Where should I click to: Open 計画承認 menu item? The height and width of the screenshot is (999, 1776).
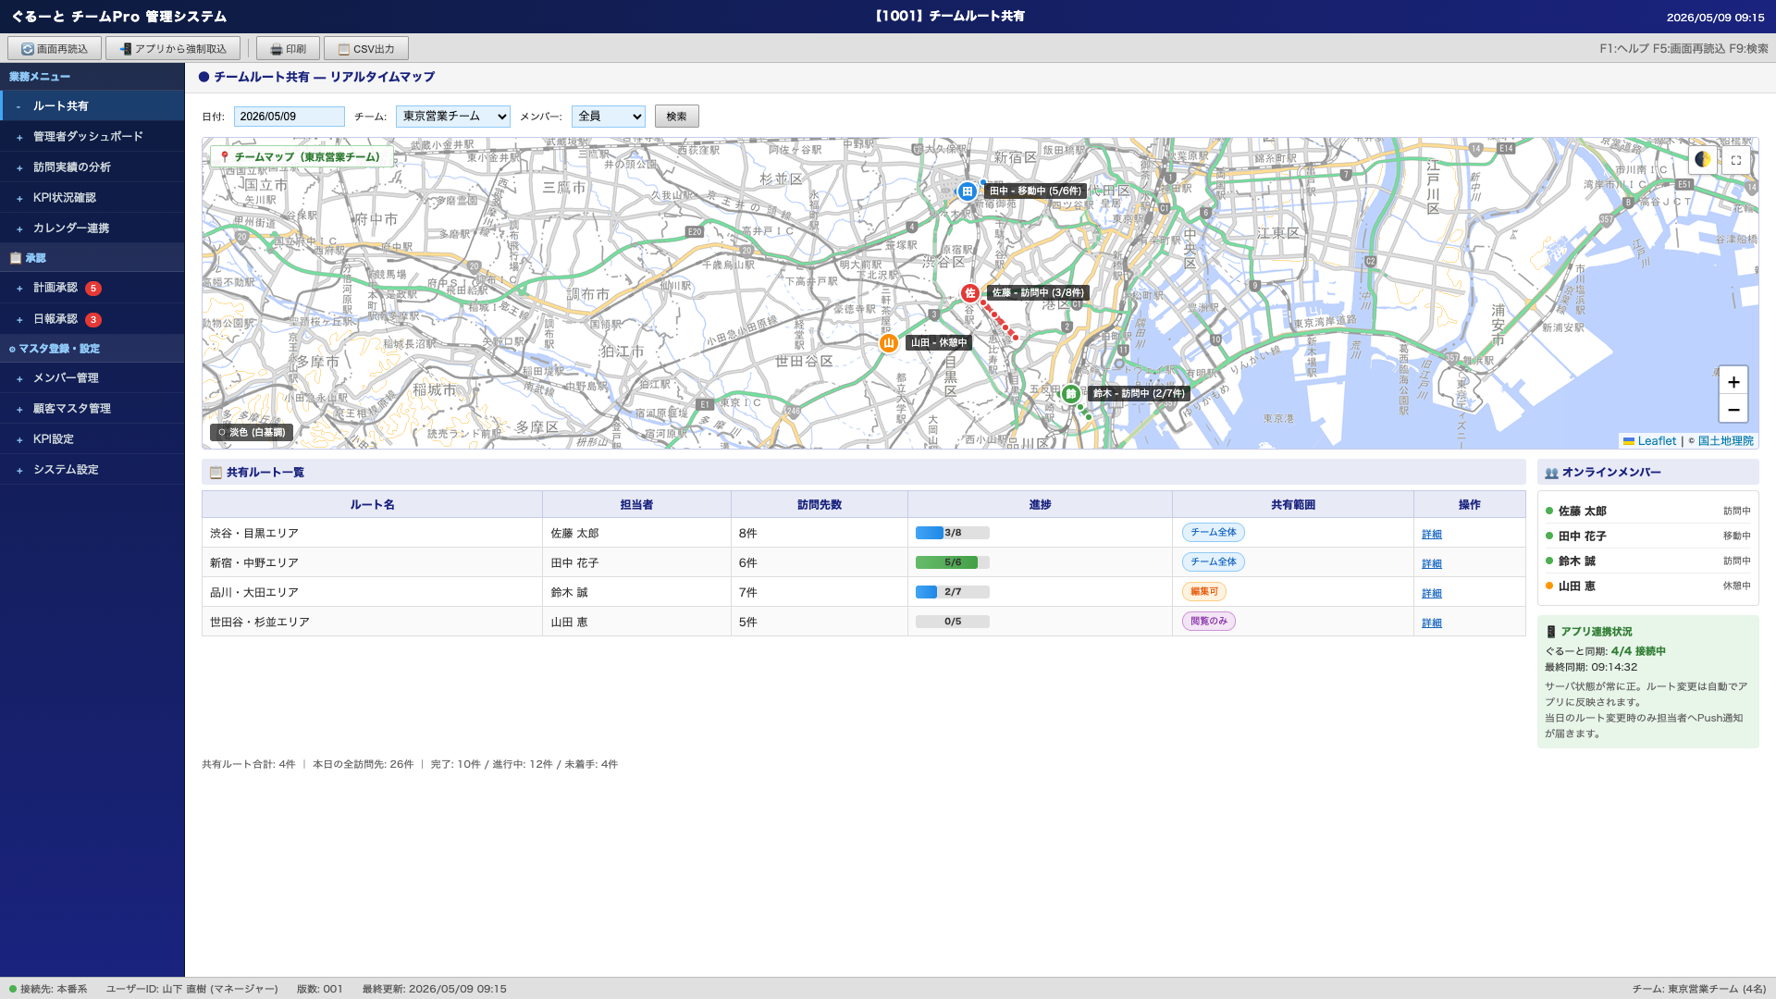(92, 288)
